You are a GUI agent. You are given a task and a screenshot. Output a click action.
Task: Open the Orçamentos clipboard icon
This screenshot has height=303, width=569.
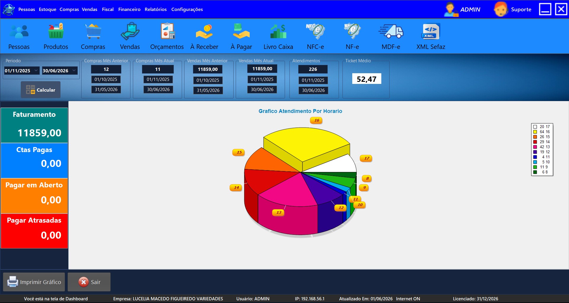[x=167, y=31]
